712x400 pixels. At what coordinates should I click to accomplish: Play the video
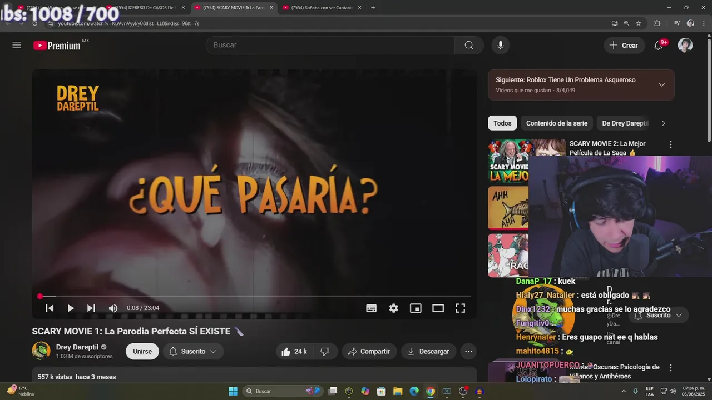pos(71,308)
